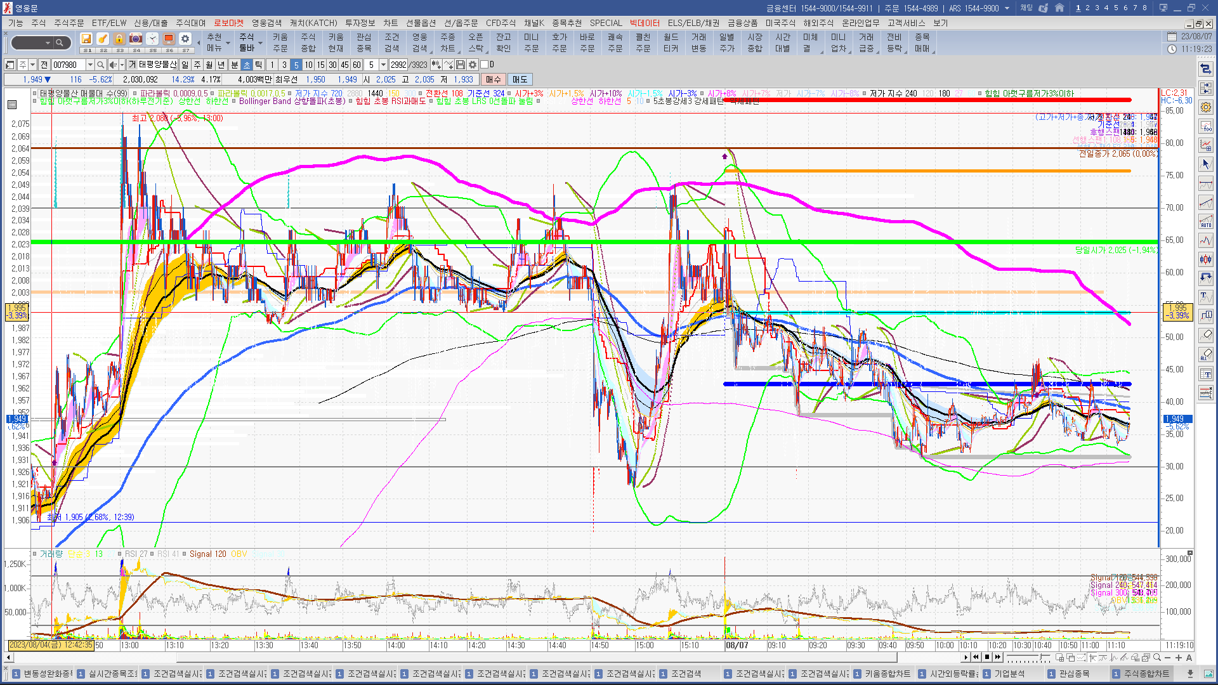Click the save chart floppy icon
This screenshot has height=685, width=1218.
pos(461,65)
